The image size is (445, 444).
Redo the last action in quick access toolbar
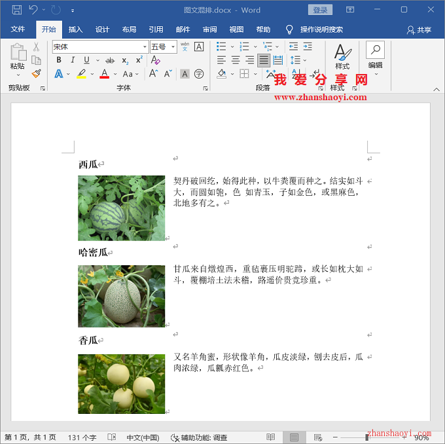pyautogui.click(x=56, y=10)
